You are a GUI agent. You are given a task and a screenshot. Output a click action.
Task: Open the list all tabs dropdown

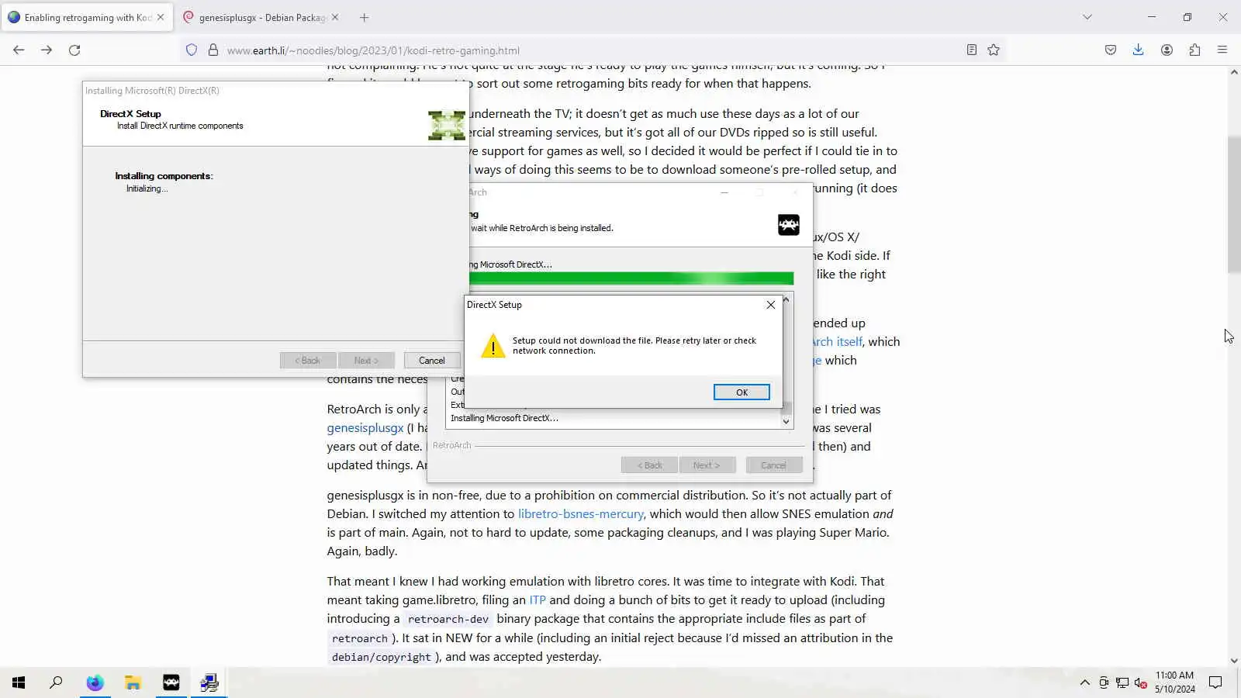point(1087,17)
